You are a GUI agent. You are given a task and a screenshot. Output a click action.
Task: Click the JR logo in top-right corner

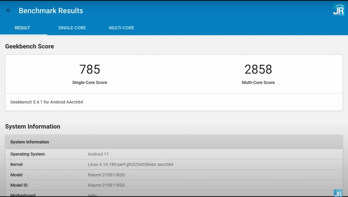338,10
